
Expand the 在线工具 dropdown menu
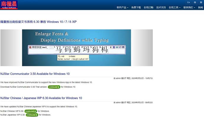(174, 8)
